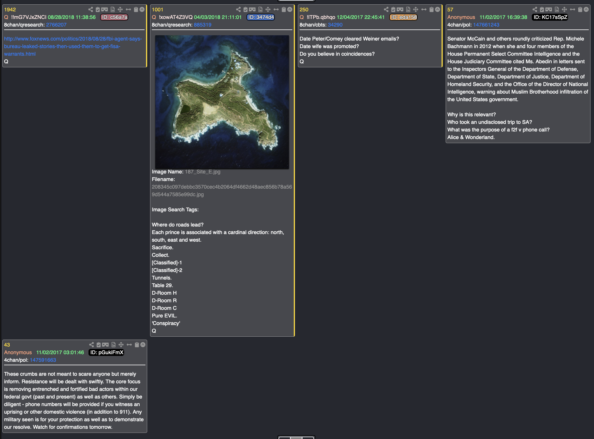Screen dimensions: 594x439
Task: Click the clipboard-check icon on post 57
Action: [x=542, y=9]
